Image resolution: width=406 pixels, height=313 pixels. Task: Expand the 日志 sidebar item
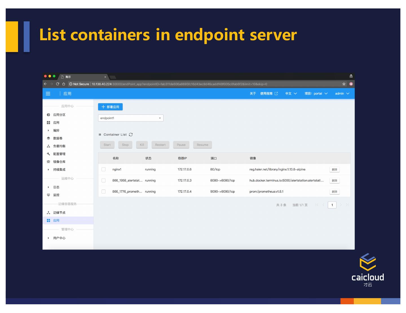pyautogui.click(x=48, y=187)
